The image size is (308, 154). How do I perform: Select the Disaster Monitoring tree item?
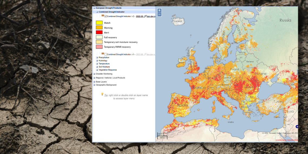point(108,74)
